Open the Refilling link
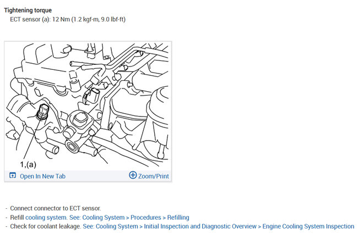 (178, 218)
